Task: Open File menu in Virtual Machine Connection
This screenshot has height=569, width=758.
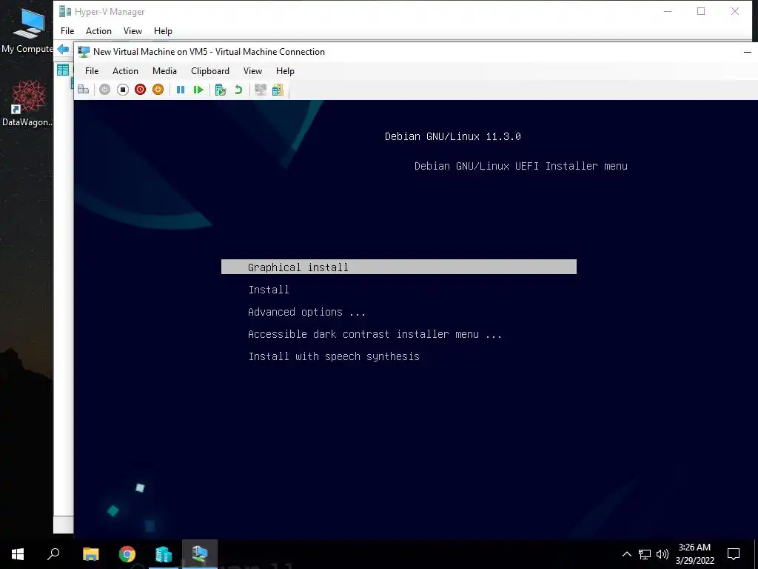Action: pyautogui.click(x=92, y=70)
